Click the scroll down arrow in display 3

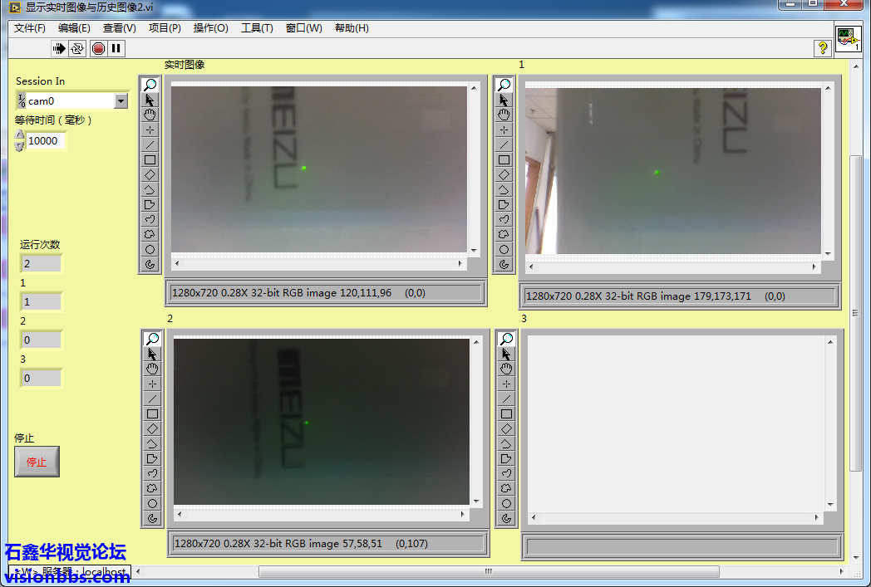click(x=829, y=504)
